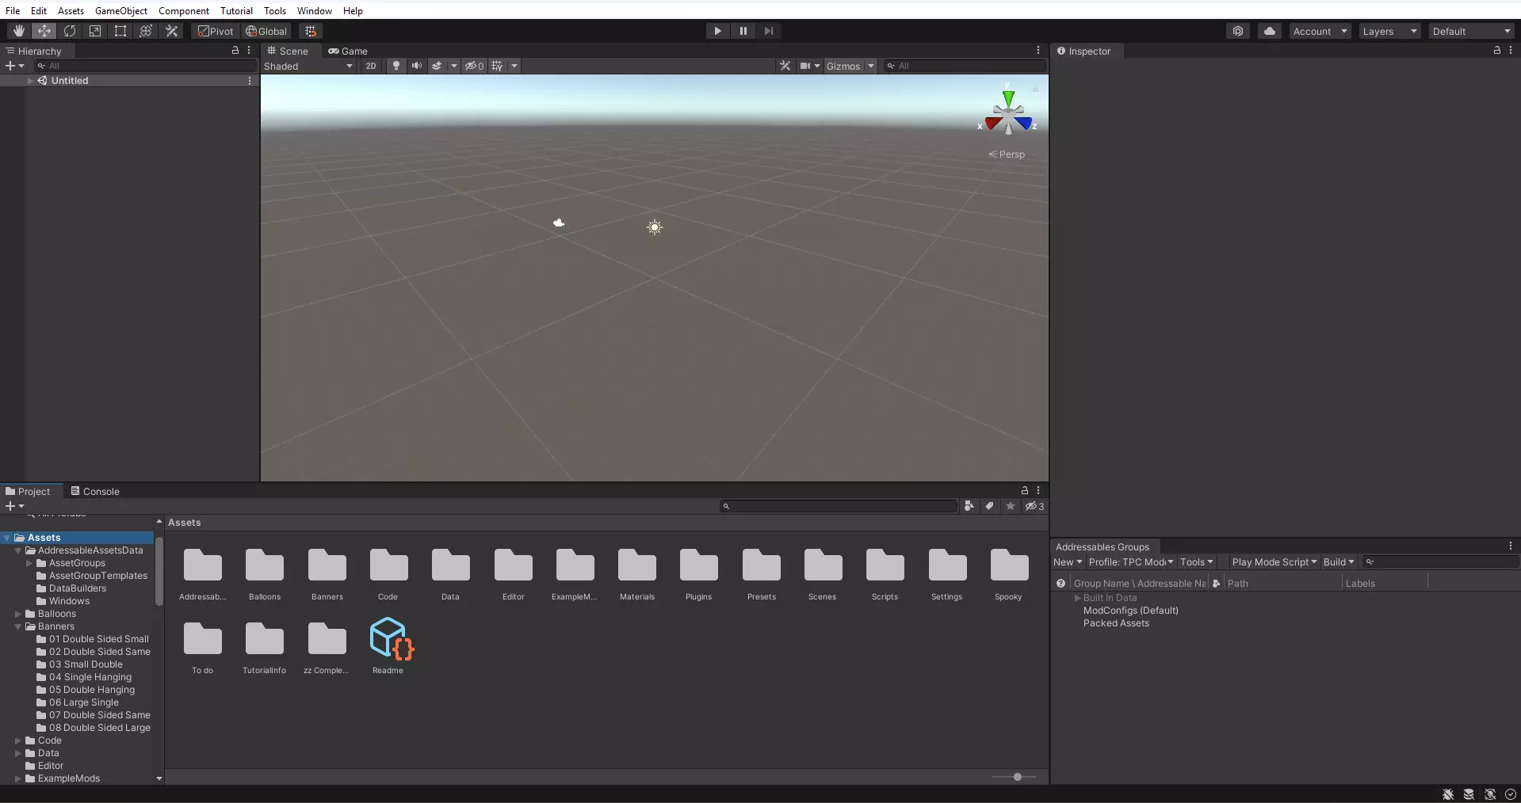Open the Shaded draw mode dropdown
The width and height of the screenshot is (1521, 803).
[308, 66]
